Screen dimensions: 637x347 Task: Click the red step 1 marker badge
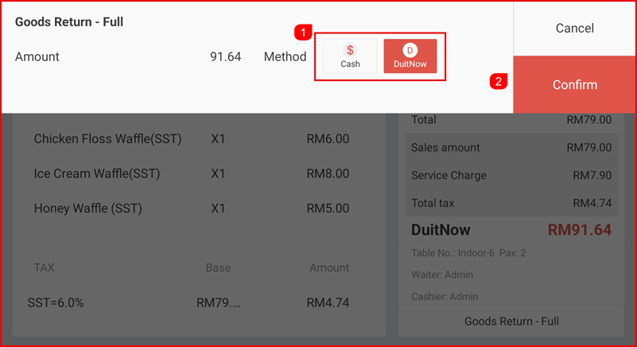(x=303, y=33)
